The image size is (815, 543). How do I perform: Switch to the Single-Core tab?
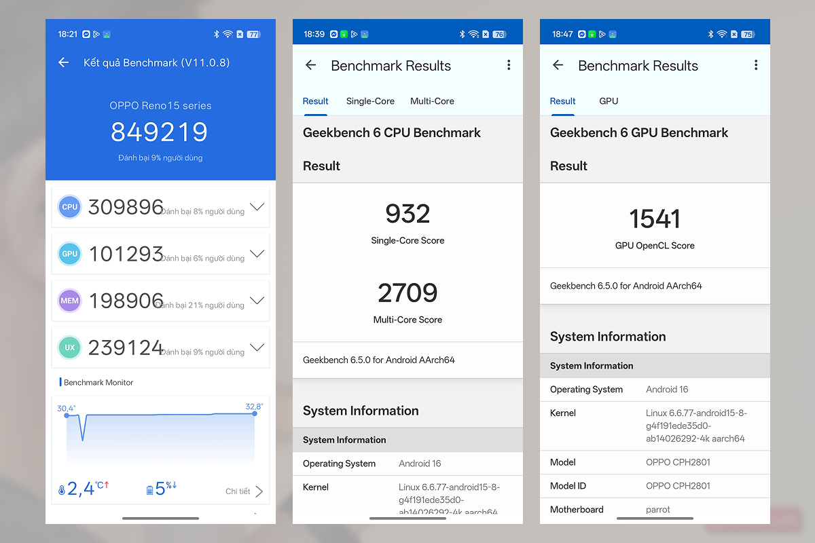[x=370, y=100]
